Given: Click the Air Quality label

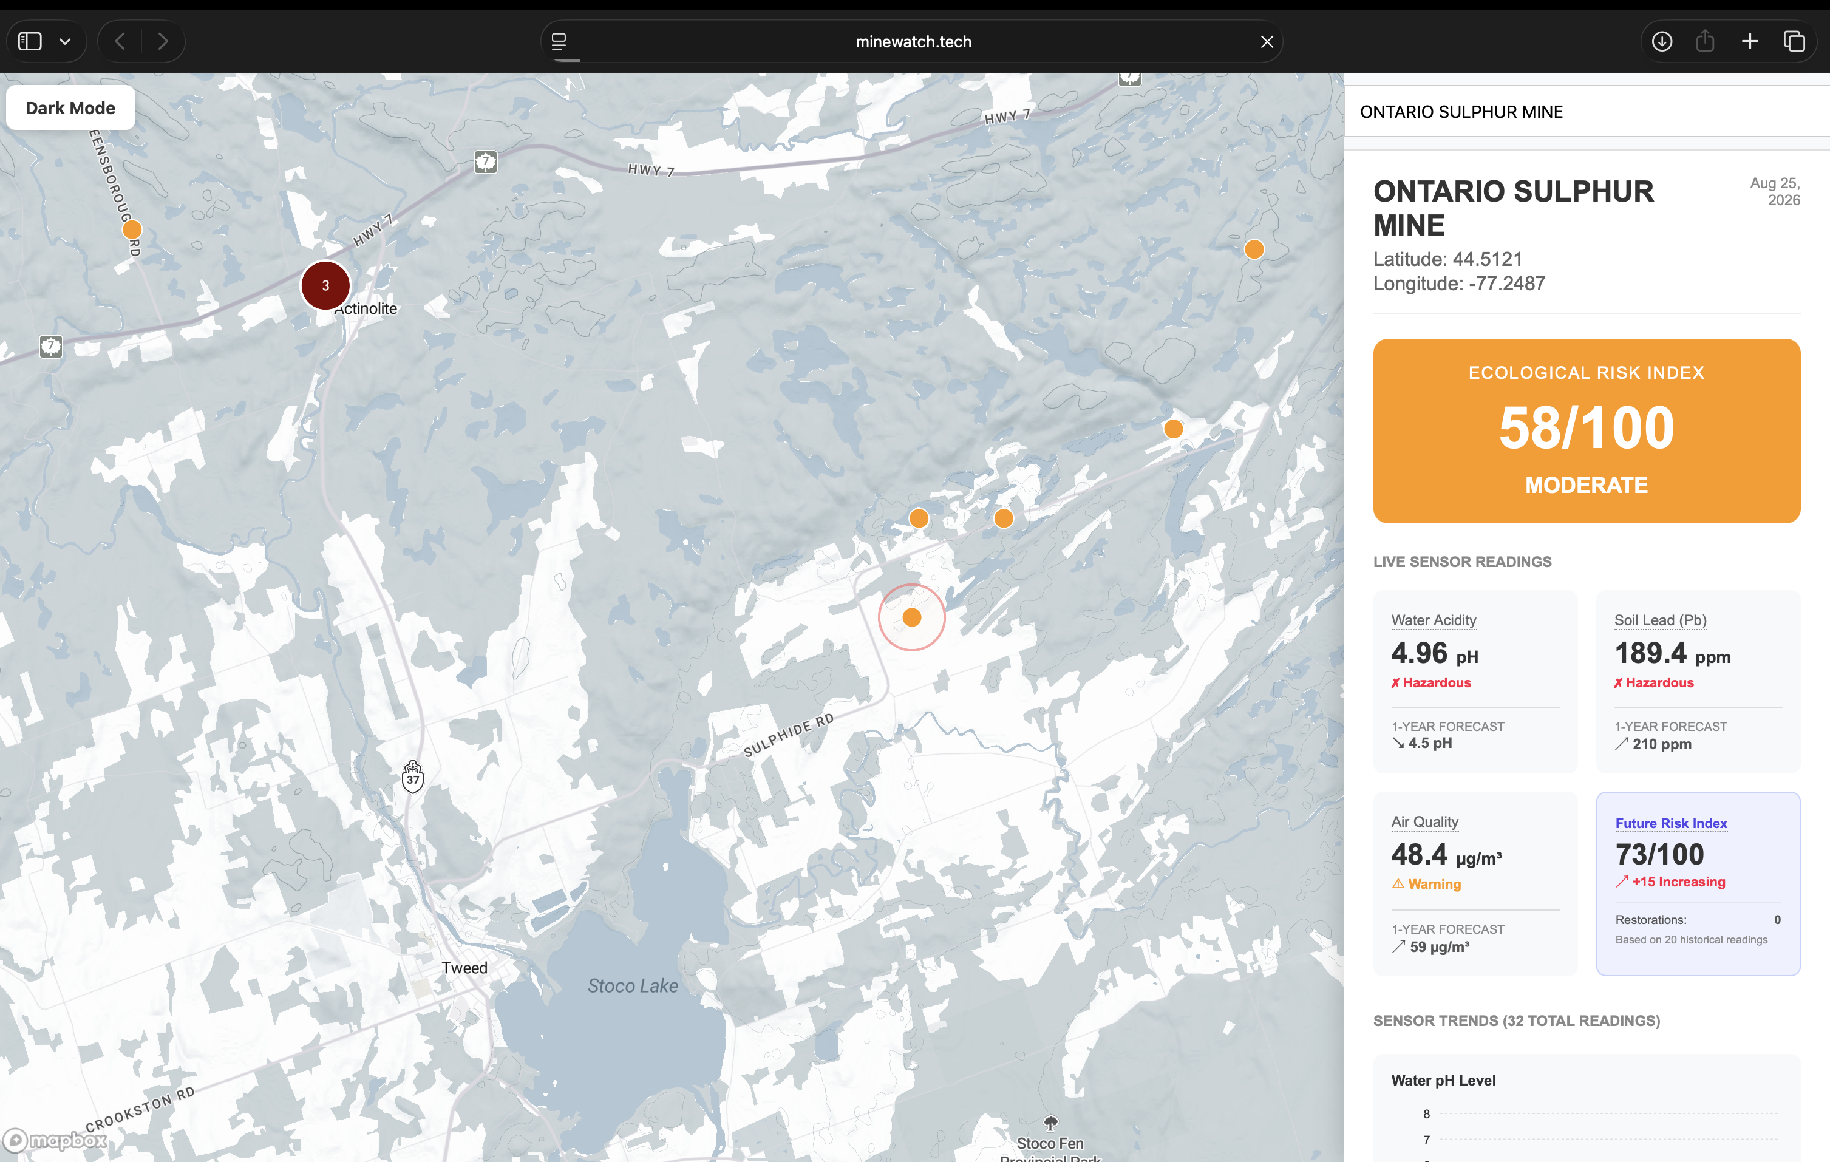Looking at the screenshot, I should (1424, 821).
